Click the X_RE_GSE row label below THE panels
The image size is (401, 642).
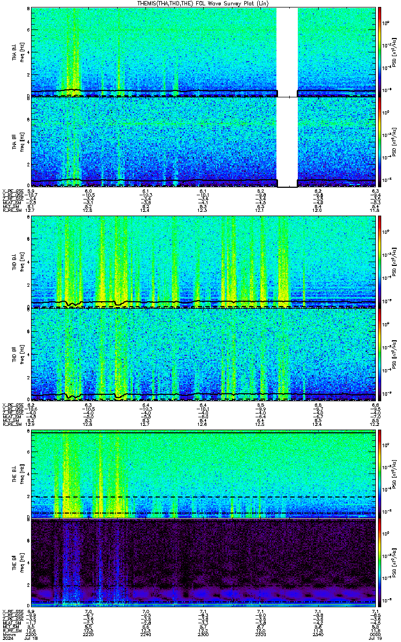[x=12, y=611]
